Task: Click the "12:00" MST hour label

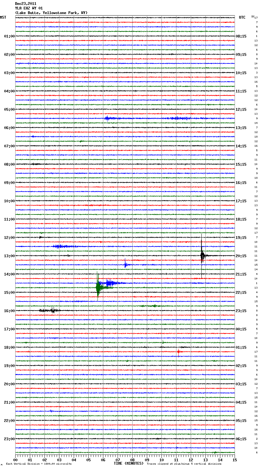Action: click(9, 238)
